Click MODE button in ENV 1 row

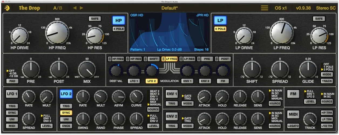(x=187, y=103)
